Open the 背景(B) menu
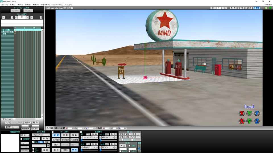The width and height of the screenshot is (273, 153). point(28,5)
